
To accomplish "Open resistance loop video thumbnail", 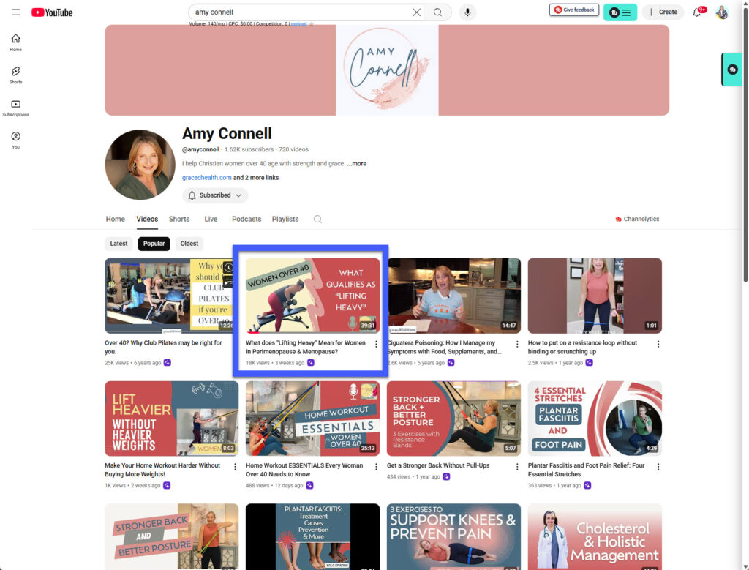I will 595,296.
